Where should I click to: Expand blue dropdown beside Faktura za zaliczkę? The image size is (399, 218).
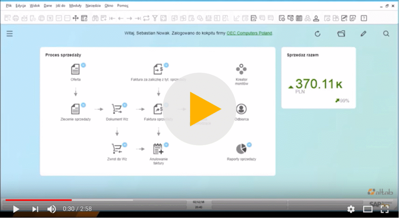(x=166, y=65)
